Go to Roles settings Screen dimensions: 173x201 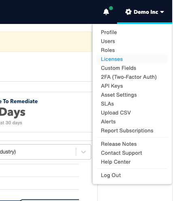108,50
